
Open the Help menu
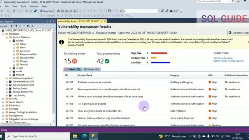point(44,6)
